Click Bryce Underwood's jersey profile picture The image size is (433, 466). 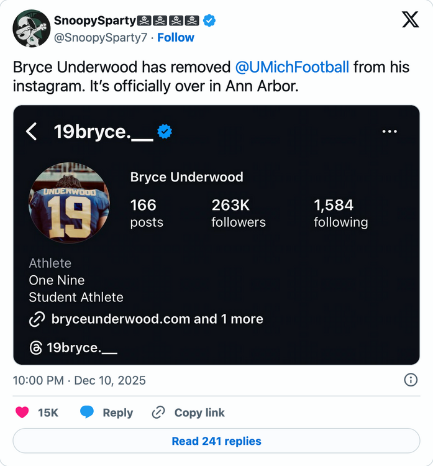(x=70, y=203)
